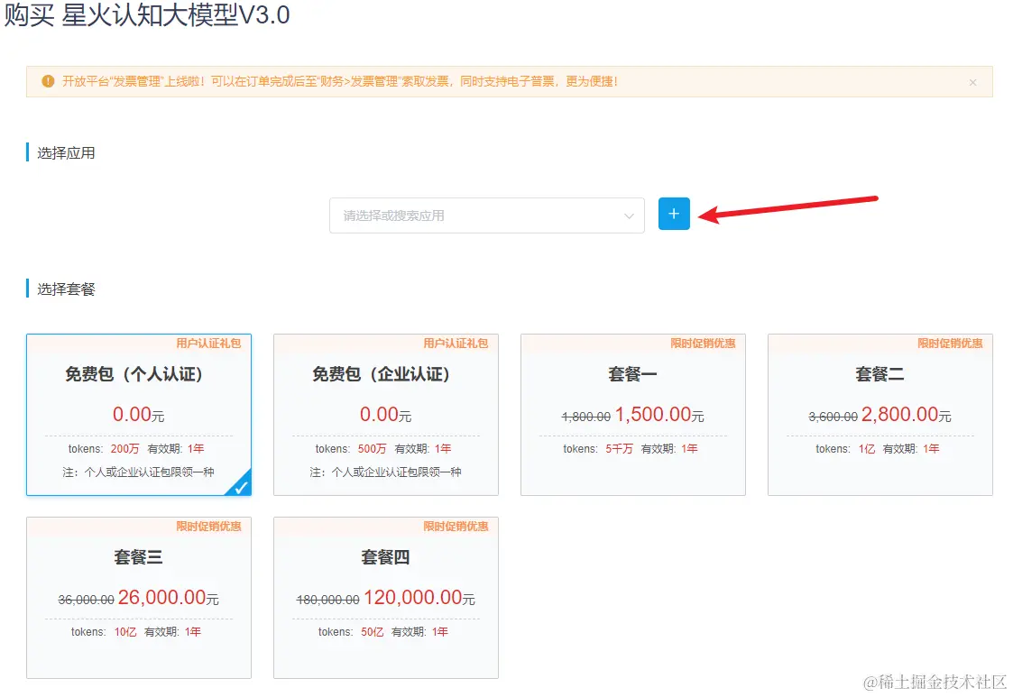Image resolution: width=1013 pixels, height=697 pixels.
Task: Select the 免费包（个人认证）package card
Action: tap(139, 415)
